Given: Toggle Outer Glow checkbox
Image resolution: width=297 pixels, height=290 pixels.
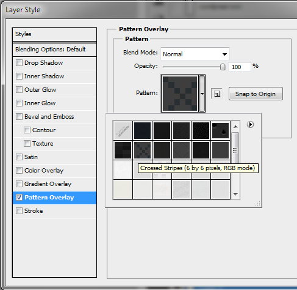Looking at the screenshot, I should tap(19, 89).
